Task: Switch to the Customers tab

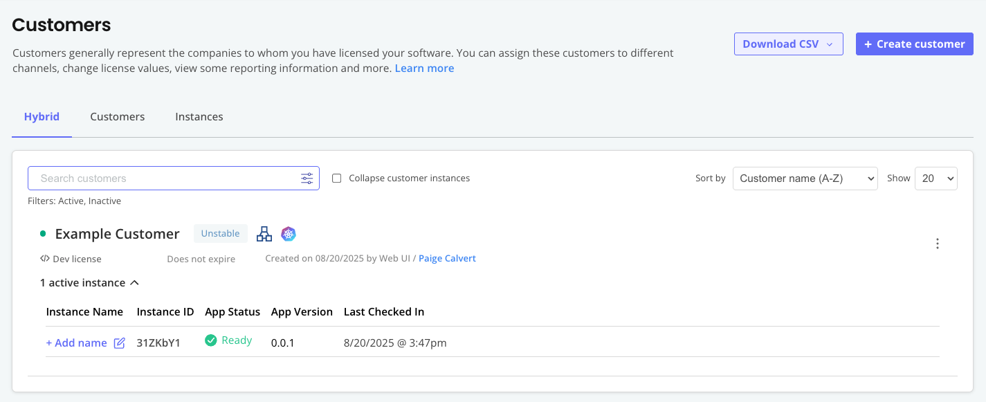Action: 117,116
